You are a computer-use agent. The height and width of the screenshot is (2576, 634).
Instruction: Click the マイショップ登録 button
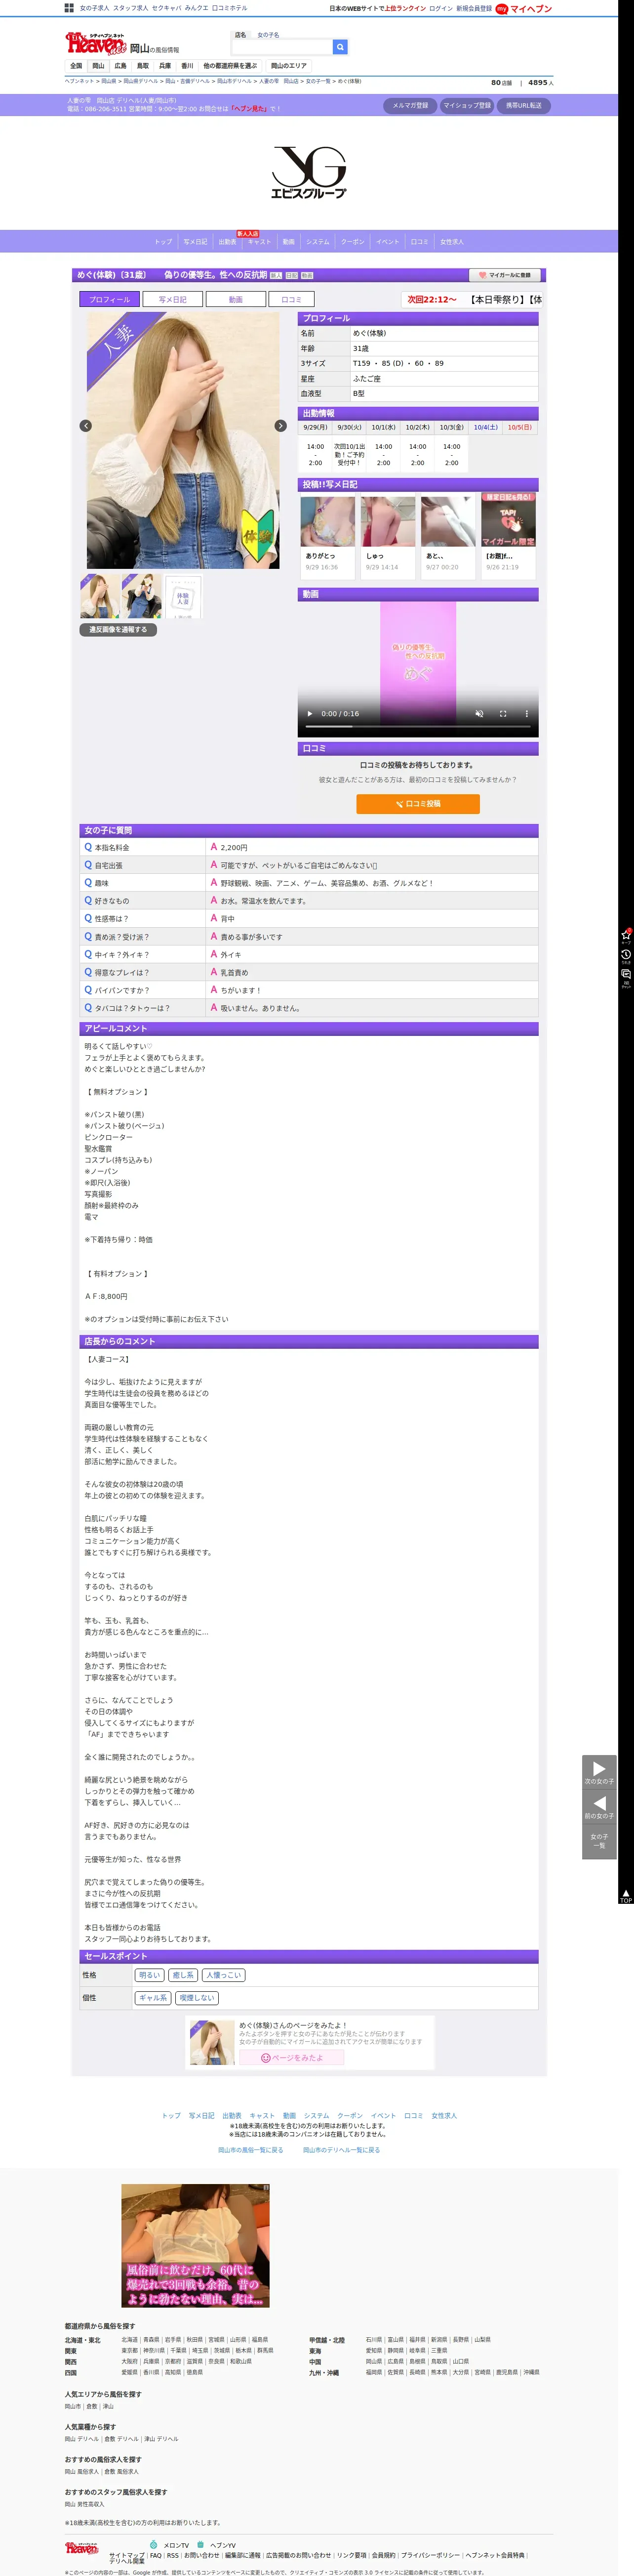click(x=467, y=105)
